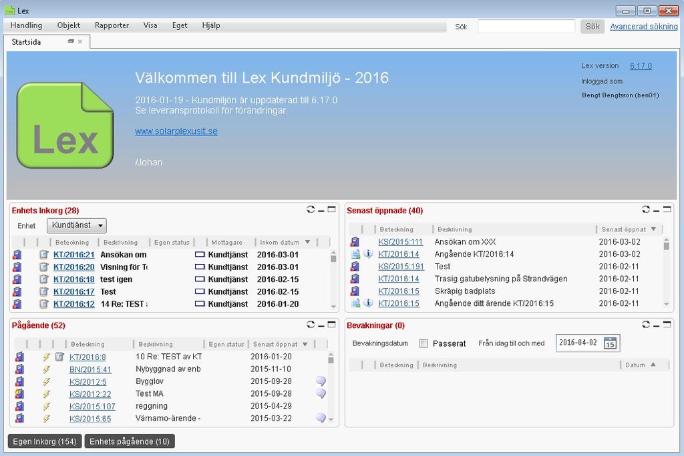Open case KS/2015:107 in Pågående
This screenshot has width=684, height=456.
(92, 407)
